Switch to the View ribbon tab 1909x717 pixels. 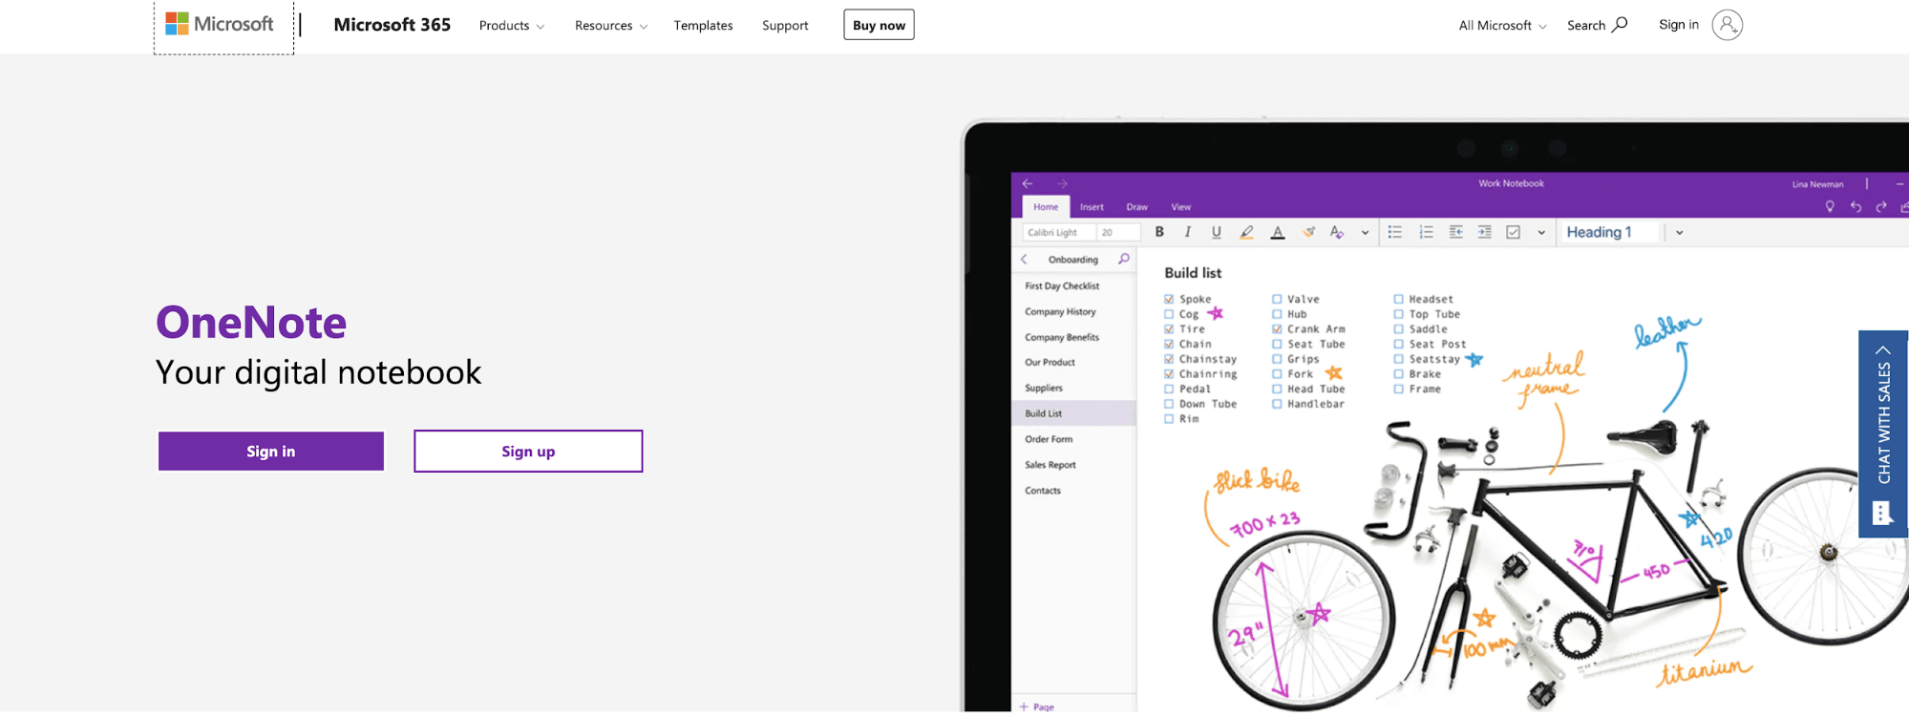pyautogui.click(x=1181, y=207)
